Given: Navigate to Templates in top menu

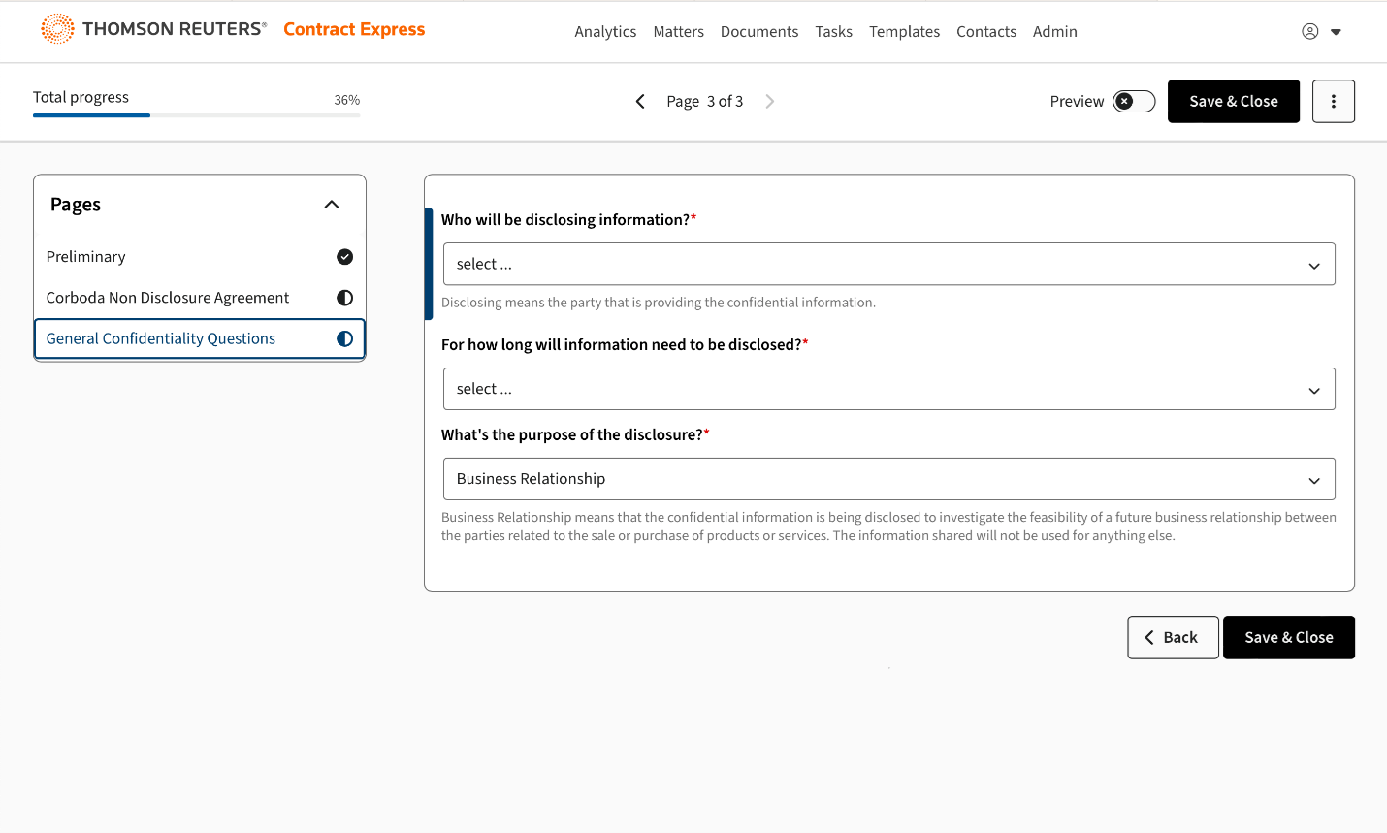Looking at the screenshot, I should [x=904, y=31].
